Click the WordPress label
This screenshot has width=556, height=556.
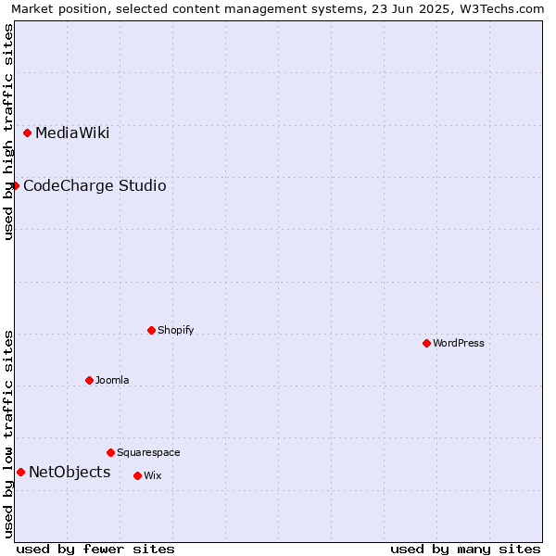point(459,343)
